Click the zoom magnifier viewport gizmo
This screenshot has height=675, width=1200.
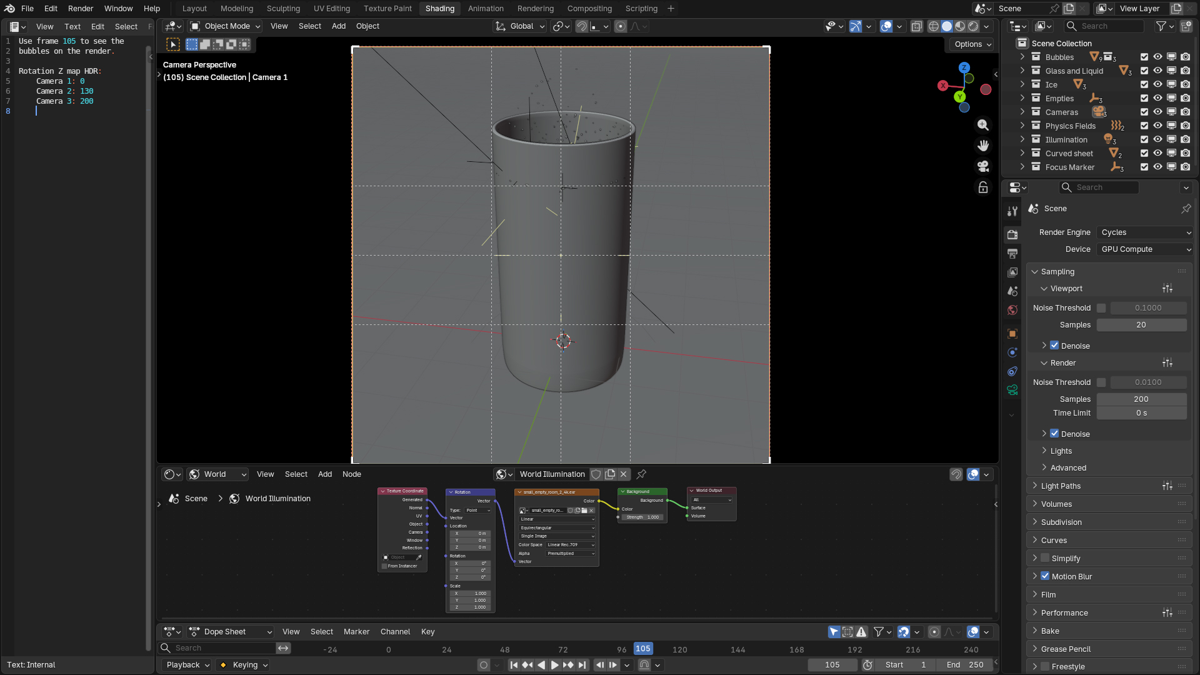coord(983,125)
